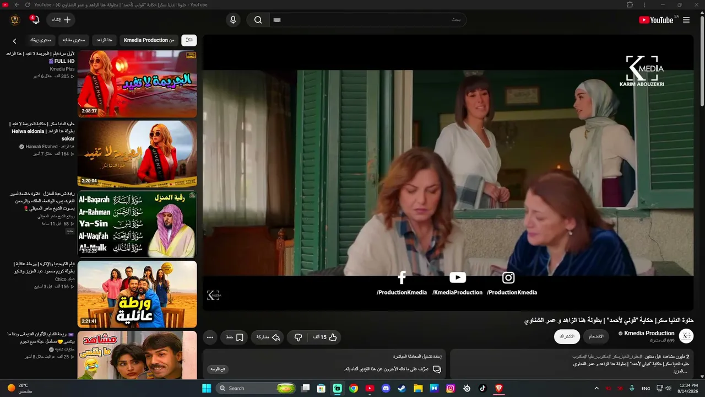Screen dimensions: 705x397
Task: Select the من Kmedia Production chip
Action: click(x=149, y=40)
